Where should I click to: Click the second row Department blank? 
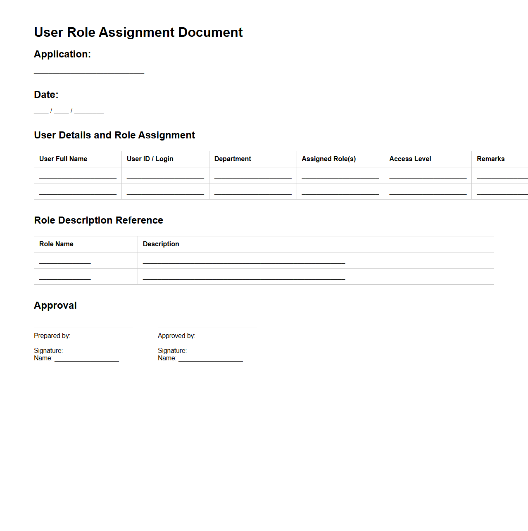(x=252, y=192)
